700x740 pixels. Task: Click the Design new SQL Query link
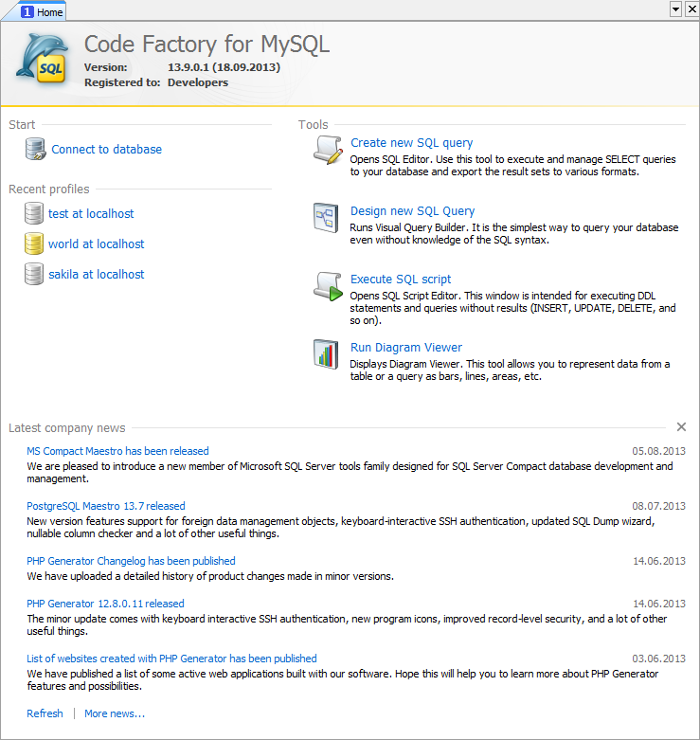[412, 211]
